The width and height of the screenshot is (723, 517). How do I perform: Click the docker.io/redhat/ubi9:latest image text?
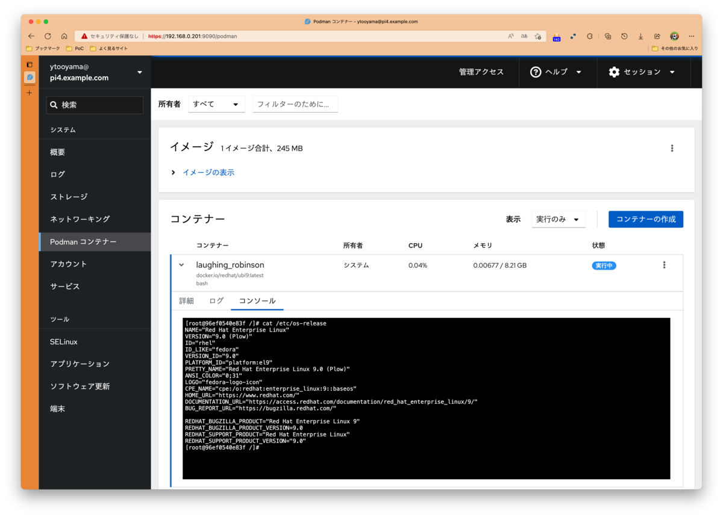click(x=230, y=276)
